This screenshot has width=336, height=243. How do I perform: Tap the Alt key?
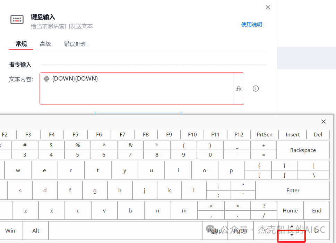[x=36, y=231]
